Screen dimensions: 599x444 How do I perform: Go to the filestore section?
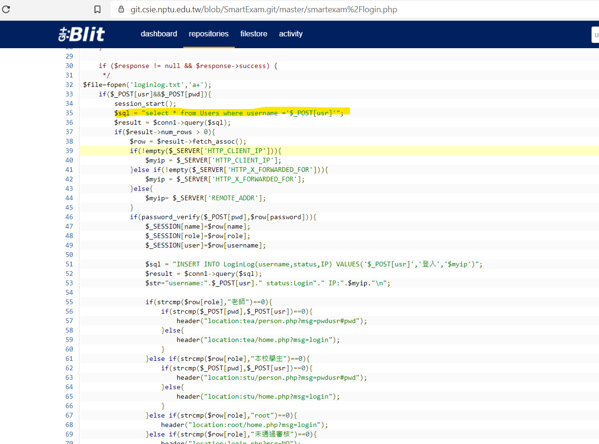pyautogui.click(x=254, y=34)
